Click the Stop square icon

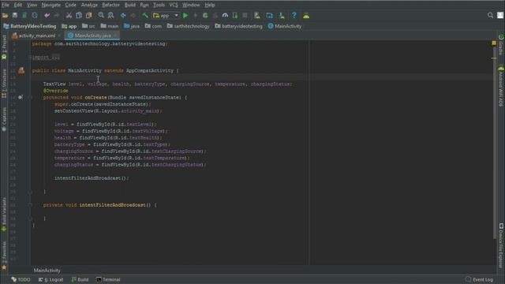click(245, 16)
